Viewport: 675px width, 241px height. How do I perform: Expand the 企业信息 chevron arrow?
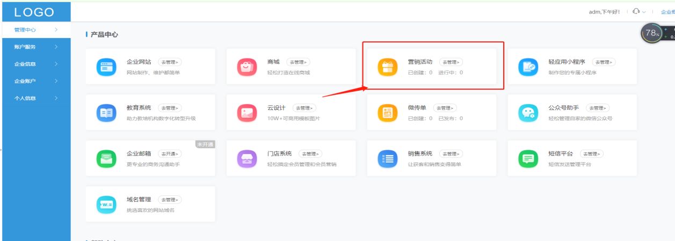click(x=56, y=64)
